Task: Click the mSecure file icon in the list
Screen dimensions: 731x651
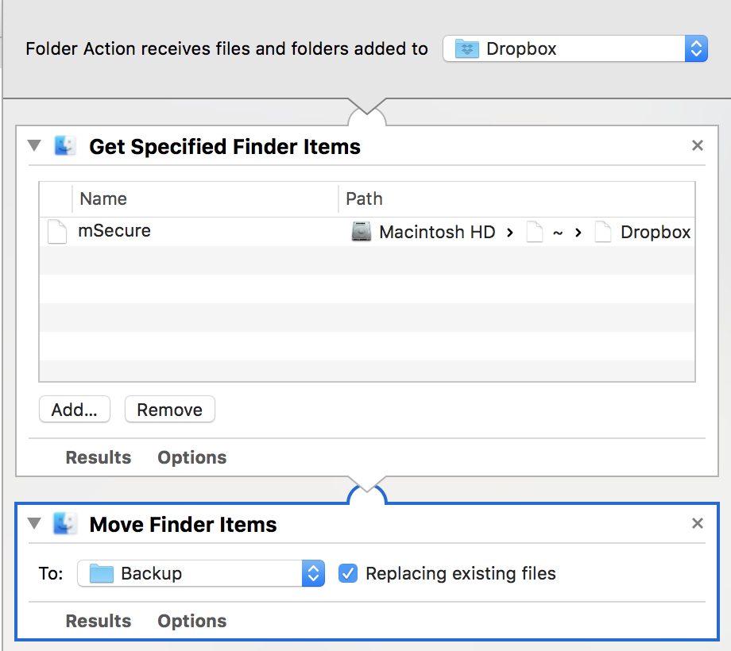Action: click(57, 232)
